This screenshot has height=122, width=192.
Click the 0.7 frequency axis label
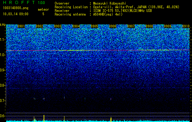pos(2,101)
